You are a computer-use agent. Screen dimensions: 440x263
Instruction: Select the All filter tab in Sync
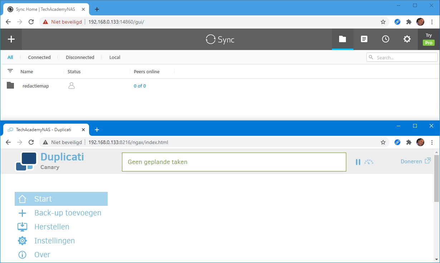pyautogui.click(x=10, y=57)
